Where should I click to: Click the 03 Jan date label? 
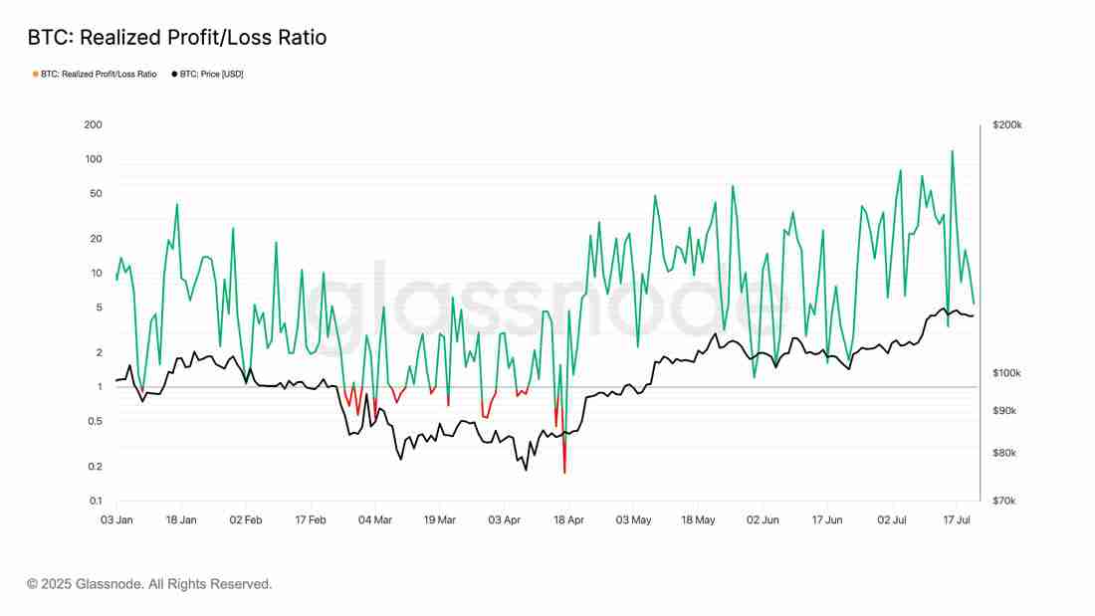click(117, 519)
